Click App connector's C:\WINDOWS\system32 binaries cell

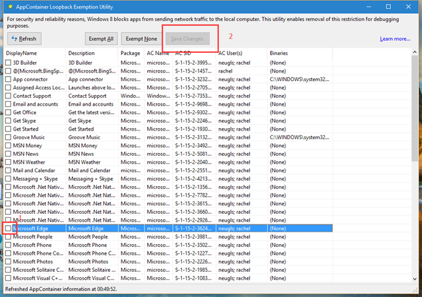click(299, 79)
